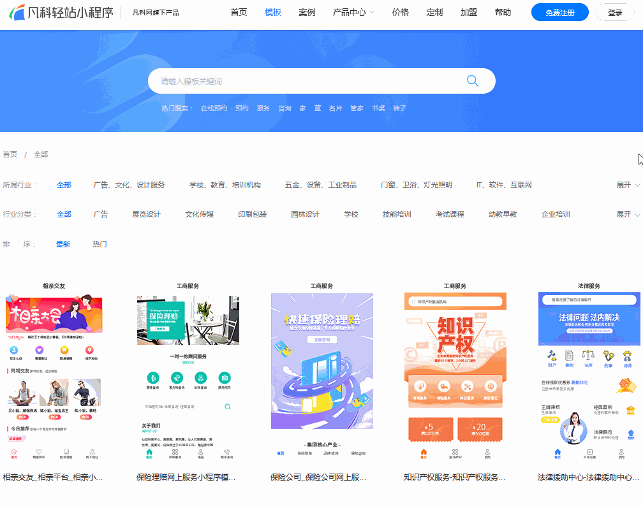This screenshot has width=643, height=508.
Task: Switch to the 案例 nav tab
Action: tap(308, 11)
